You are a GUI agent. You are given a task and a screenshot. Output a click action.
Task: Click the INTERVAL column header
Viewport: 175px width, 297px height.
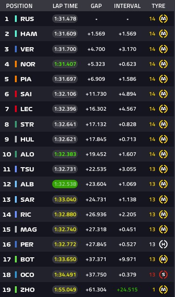127,6
